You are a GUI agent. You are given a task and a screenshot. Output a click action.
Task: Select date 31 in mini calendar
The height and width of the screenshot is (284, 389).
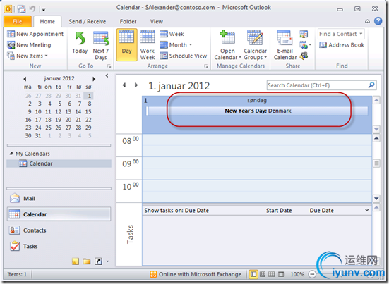[38, 136]
